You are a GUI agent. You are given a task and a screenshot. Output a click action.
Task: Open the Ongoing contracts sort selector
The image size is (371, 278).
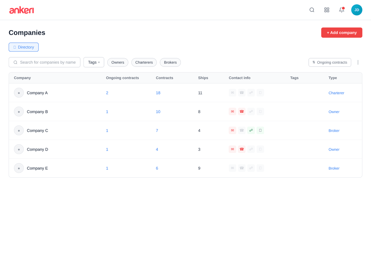[330, 62]
